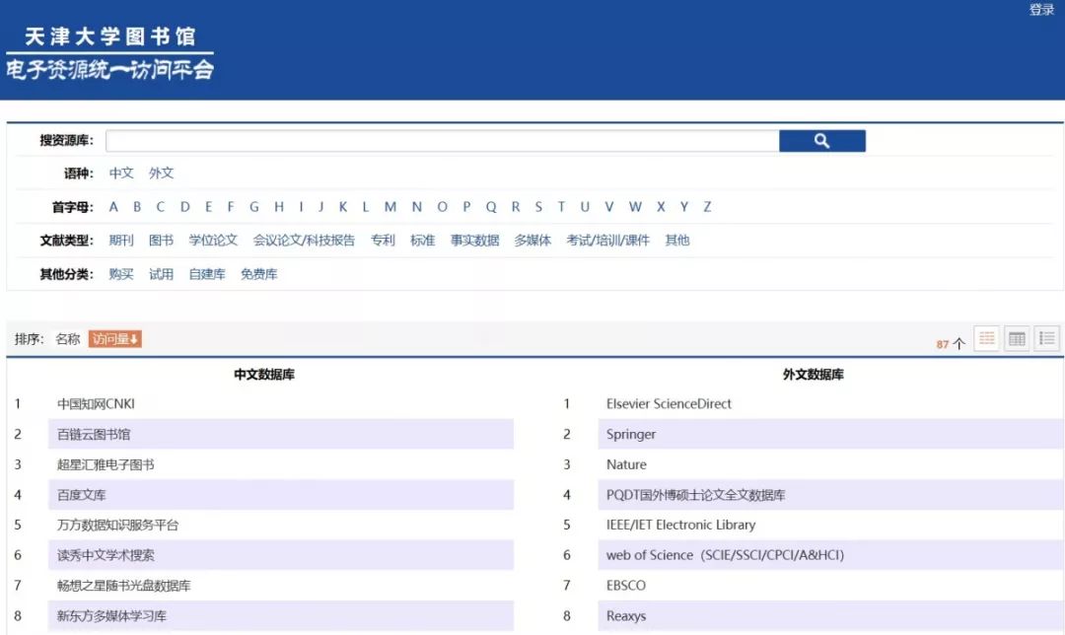
Task: Click the 87 个 result count
Action: pyautogui.click(x=951, y=344)
